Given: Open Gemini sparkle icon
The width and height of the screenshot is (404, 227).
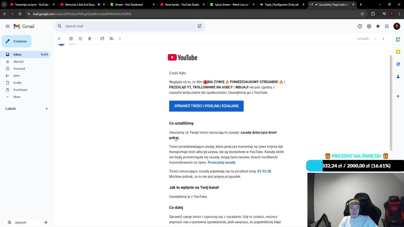Looking at the screenshot, I should click(x=378, y=26).
